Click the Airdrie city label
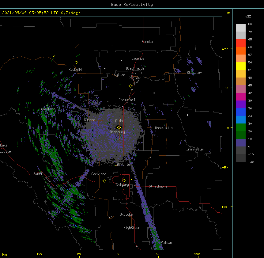This screenshot has height=258, width=264. [124, 165]
